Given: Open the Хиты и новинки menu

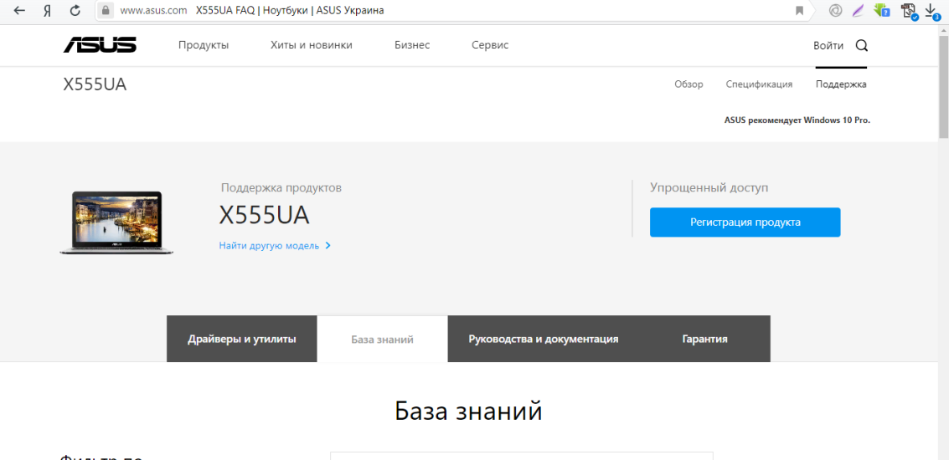Looking at the screenshot, I should 311,45.
